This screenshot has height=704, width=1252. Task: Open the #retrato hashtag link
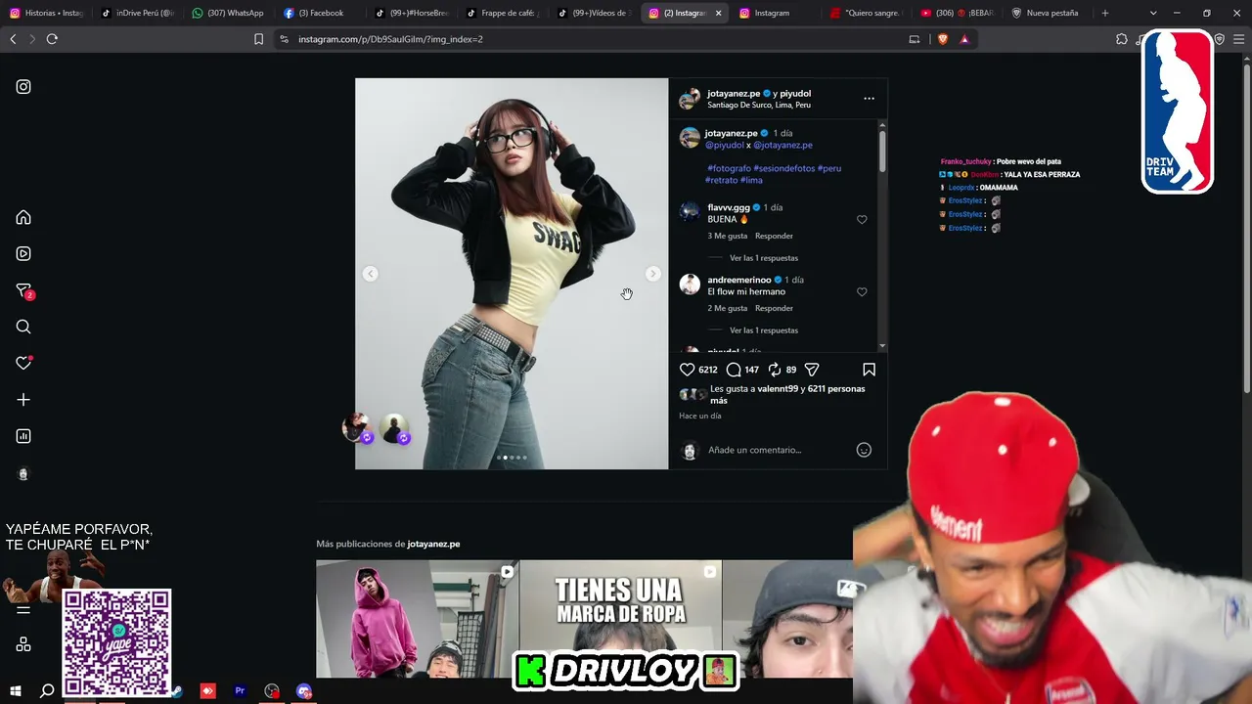coord(721,180)
